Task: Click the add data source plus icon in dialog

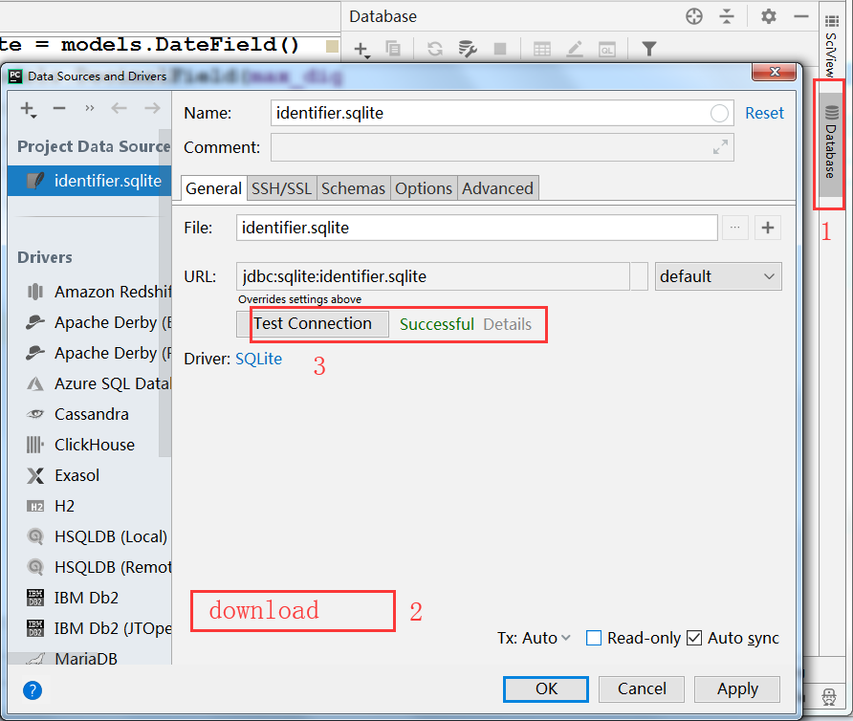Action: 27,109
